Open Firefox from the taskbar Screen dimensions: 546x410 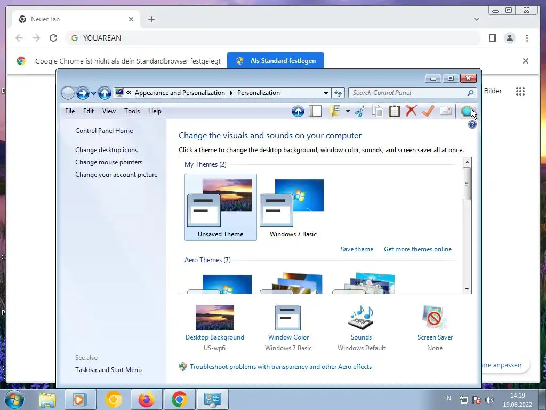pos(146,399)
